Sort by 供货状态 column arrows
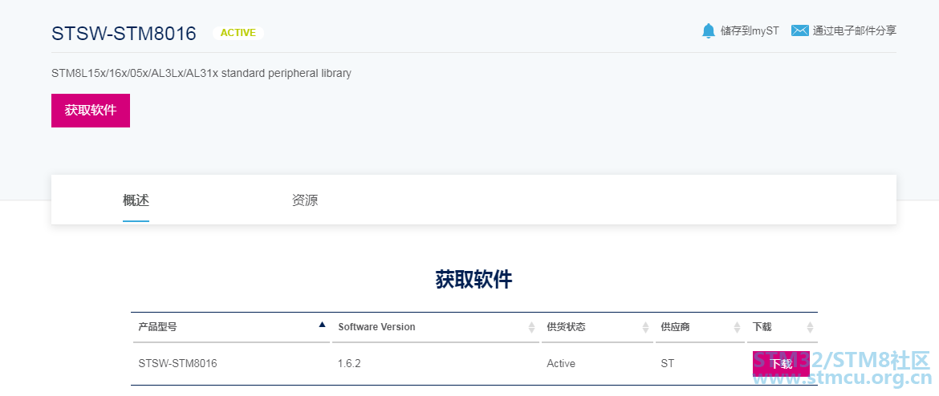939x396 pixels. (x=645, y=327)
